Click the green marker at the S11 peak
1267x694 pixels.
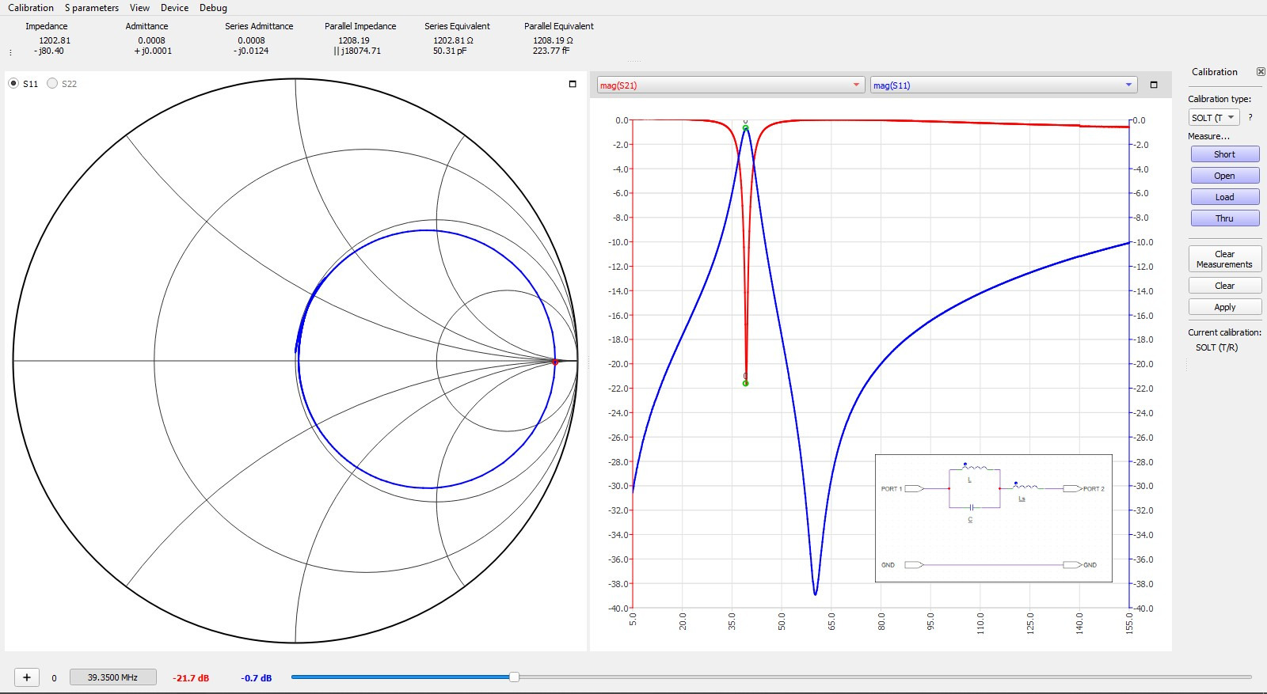click(x=745, y=127)
